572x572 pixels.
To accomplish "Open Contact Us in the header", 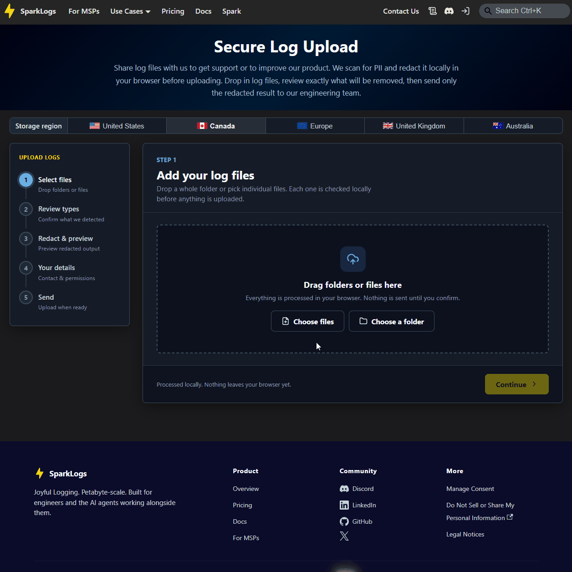I will click(401, 11).
